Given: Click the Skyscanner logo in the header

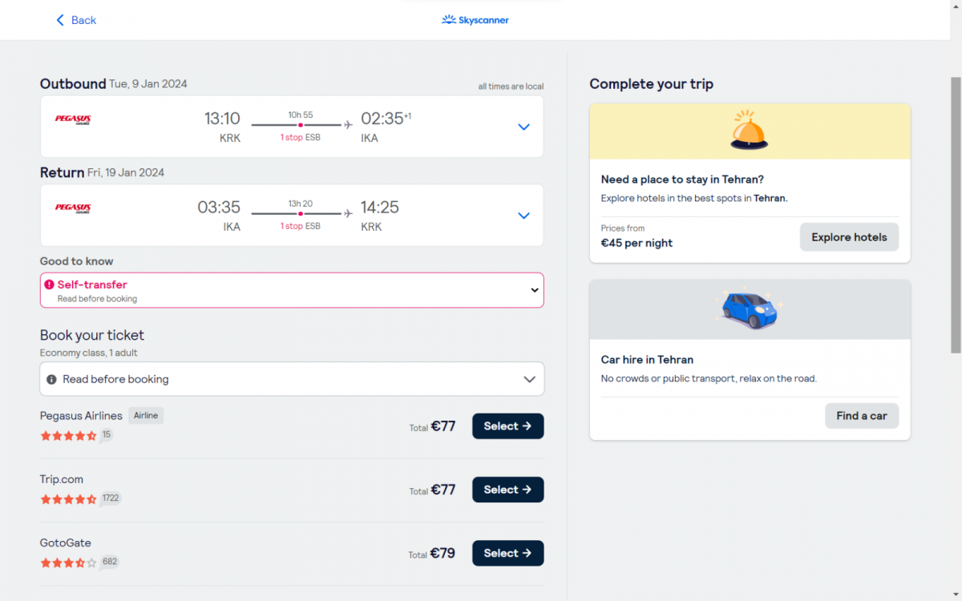Looking at the screenshot, I should [475, 20].
